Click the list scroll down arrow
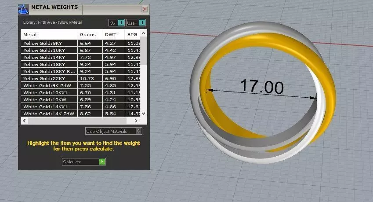The height and width of the screenshot is (202, 373). point(143,114)
